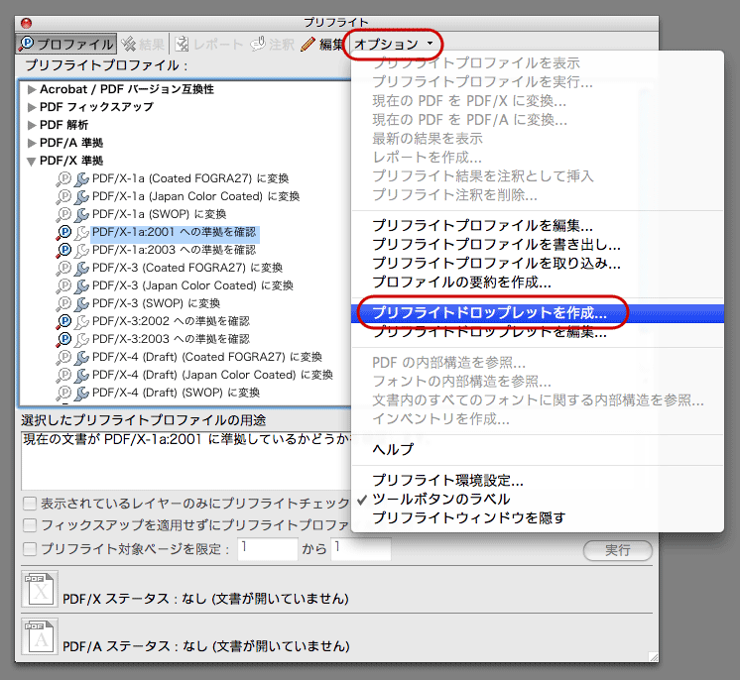Expand the PDF/A 準拠 group
Screen dimensions: 740x680
32,143
